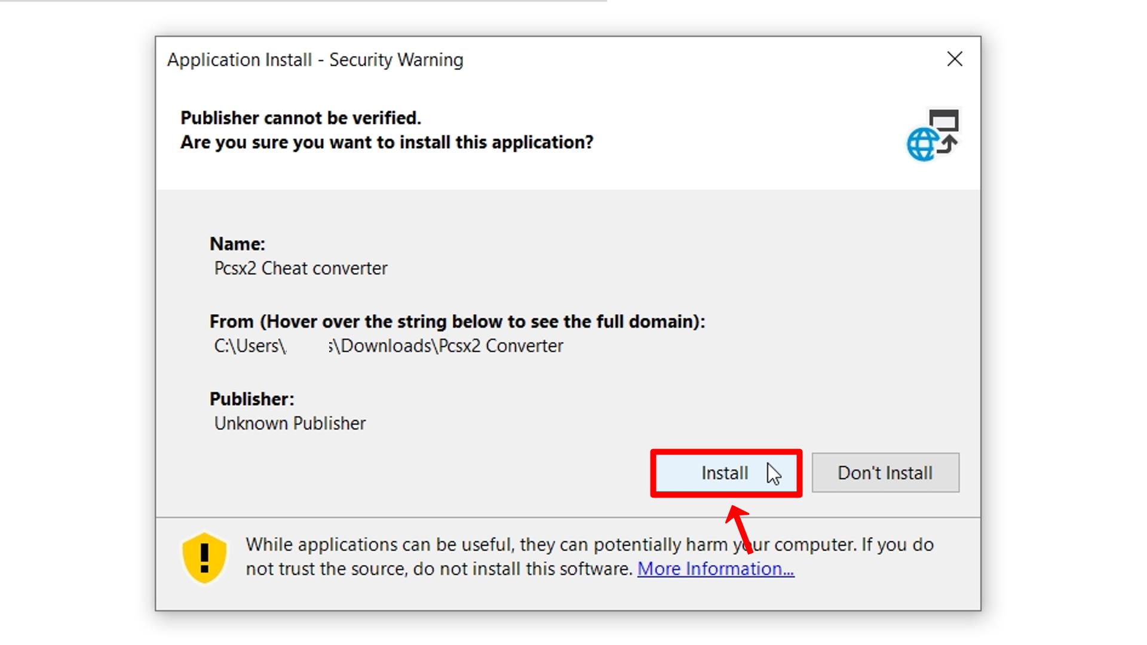This screenshot has height=645, width=1147.
Task: Click the 'From (Hover over the string...)' label
Action: click(457, 322)
